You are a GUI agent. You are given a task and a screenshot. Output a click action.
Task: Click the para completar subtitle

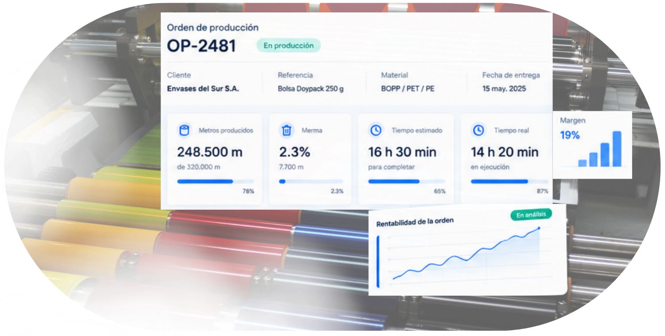tap(391, 167)
